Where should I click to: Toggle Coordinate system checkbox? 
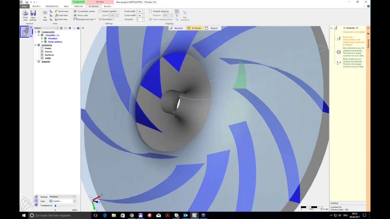coord(75,11)
